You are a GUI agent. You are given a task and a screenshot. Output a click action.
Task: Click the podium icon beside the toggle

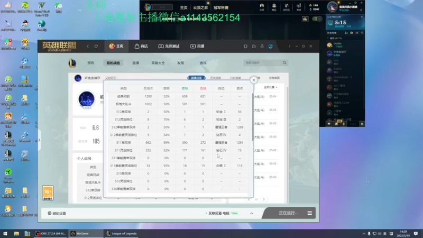point(305,19)
